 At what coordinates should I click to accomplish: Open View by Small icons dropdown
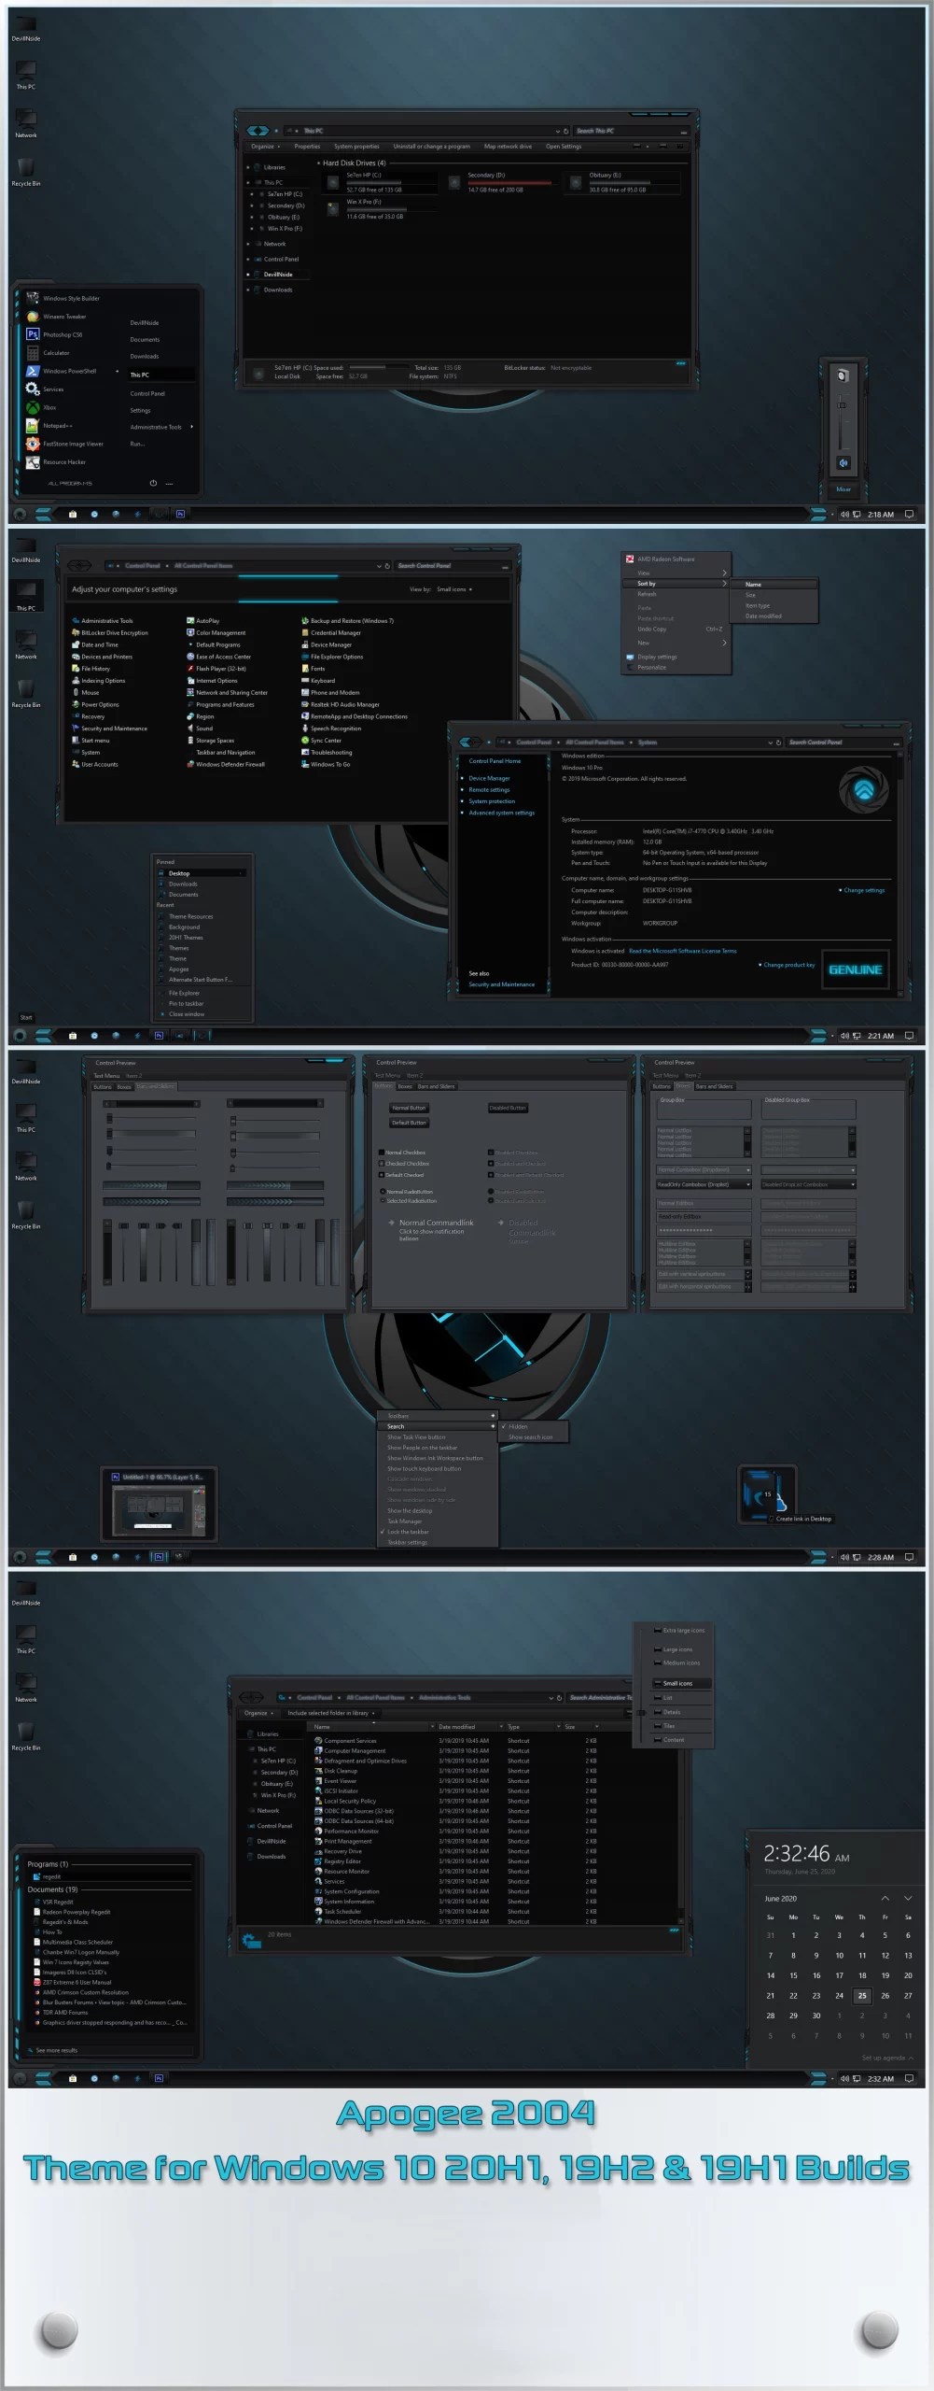(454, 589)
